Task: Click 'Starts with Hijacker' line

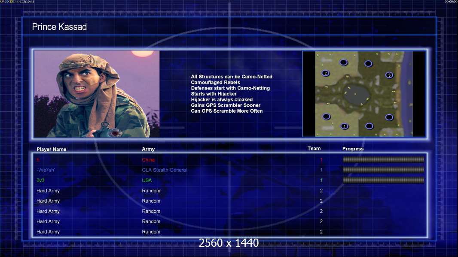Action: pyautogui.click(x=214, y=94)
